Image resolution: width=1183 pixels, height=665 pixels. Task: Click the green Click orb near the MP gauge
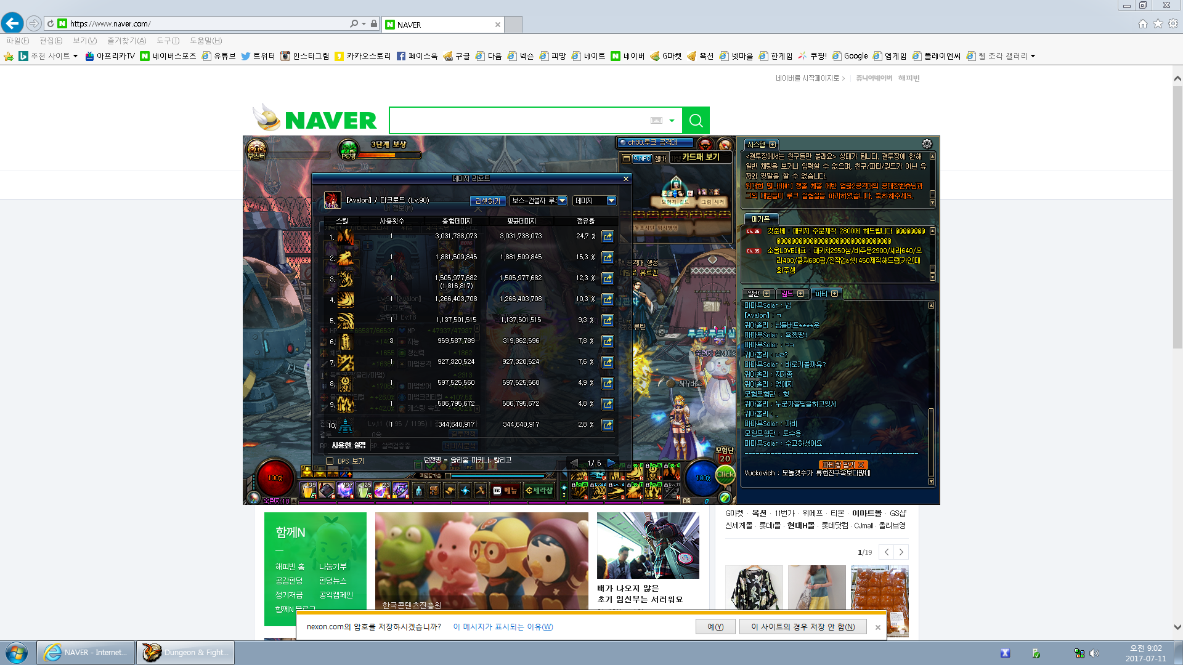point(725,474)
